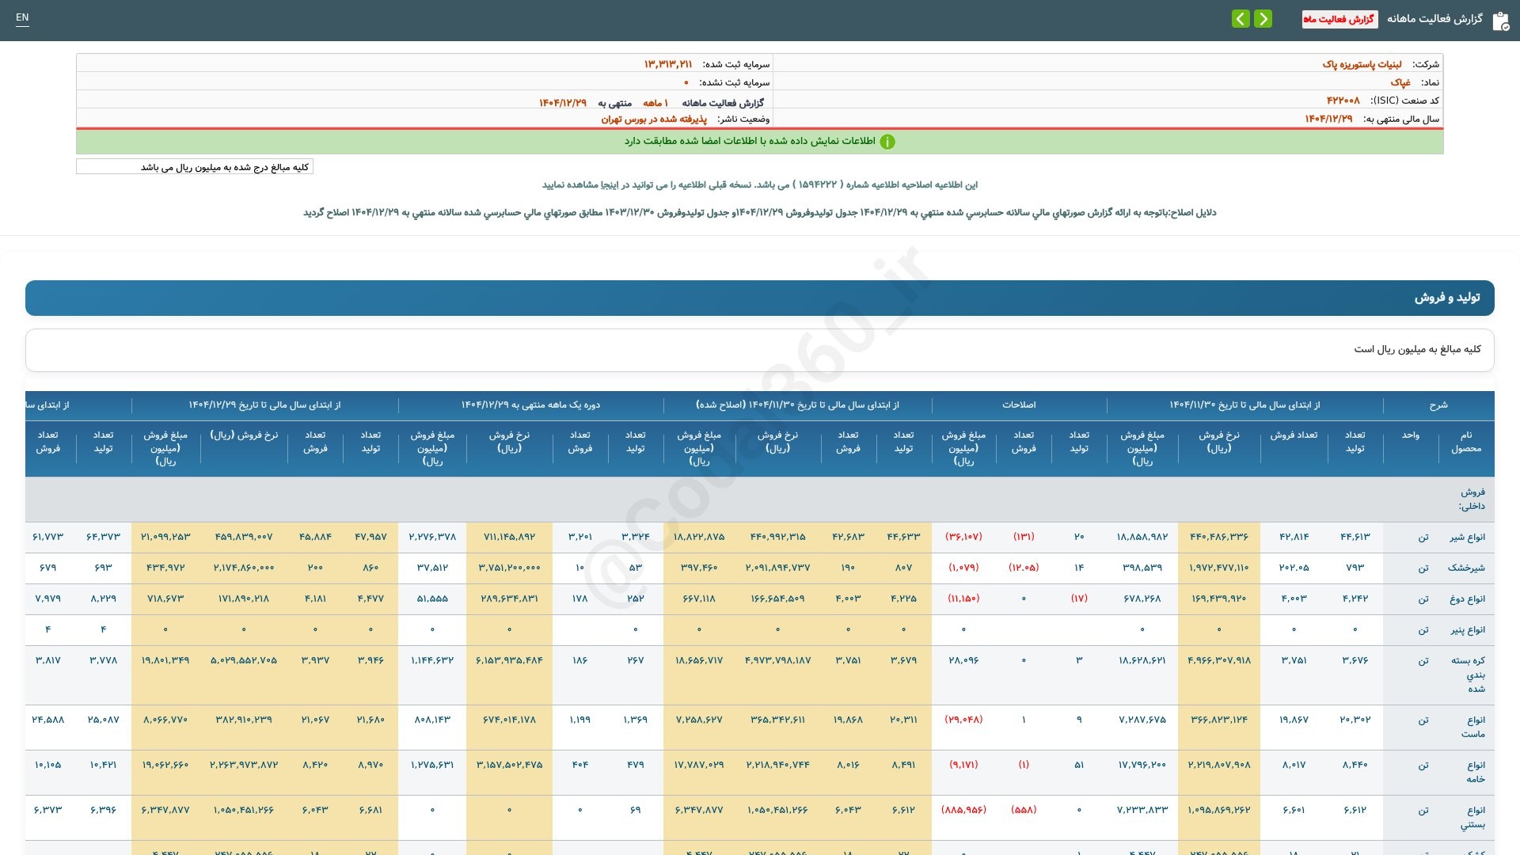Click the میلیون ریال amounts note box
This screenshot has width=1520, height=855.
[x=195, y=167]
